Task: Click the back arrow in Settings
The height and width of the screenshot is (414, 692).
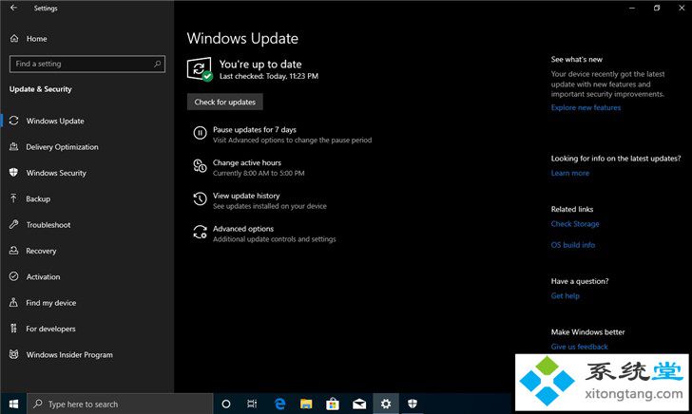Action: pos(13,8)
